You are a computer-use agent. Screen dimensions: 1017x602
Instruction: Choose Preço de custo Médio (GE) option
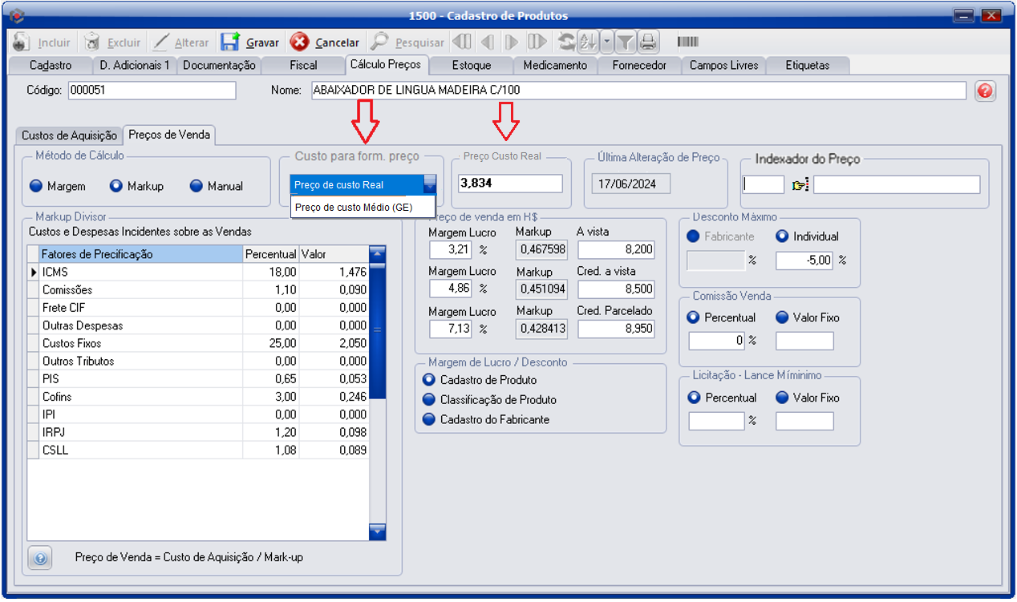[353, 208]
